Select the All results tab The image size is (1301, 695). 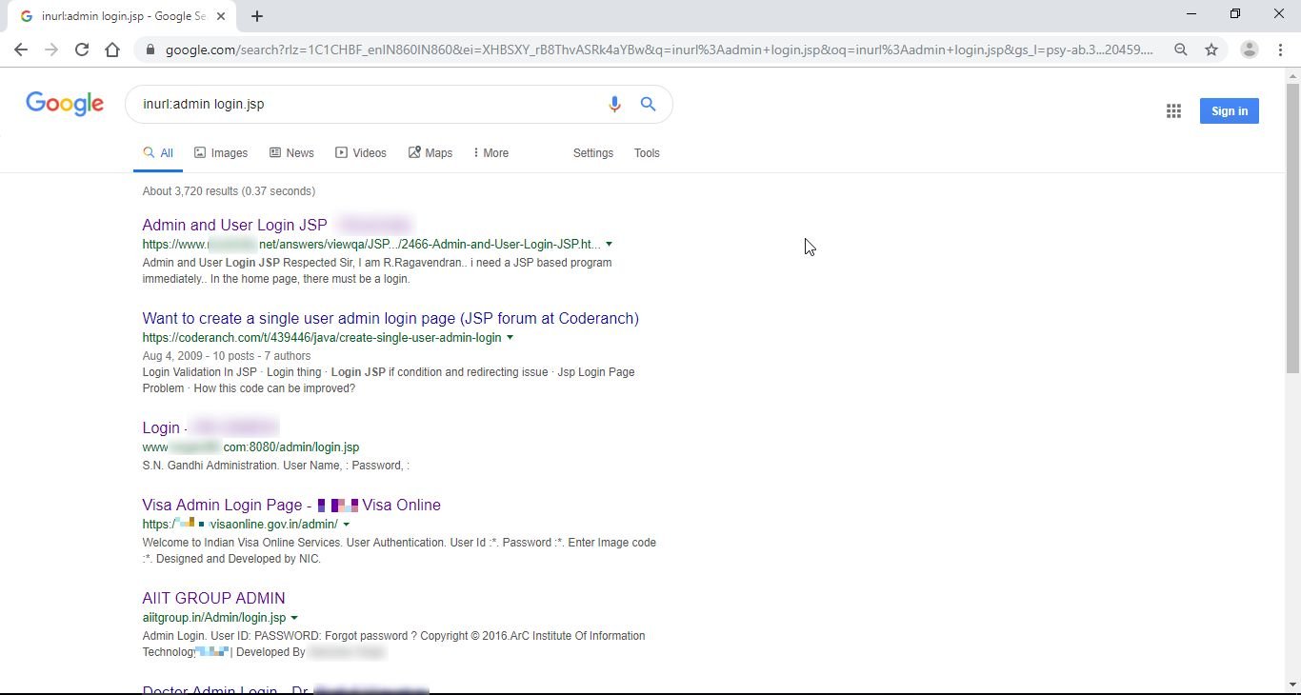[x=158, y=153]
